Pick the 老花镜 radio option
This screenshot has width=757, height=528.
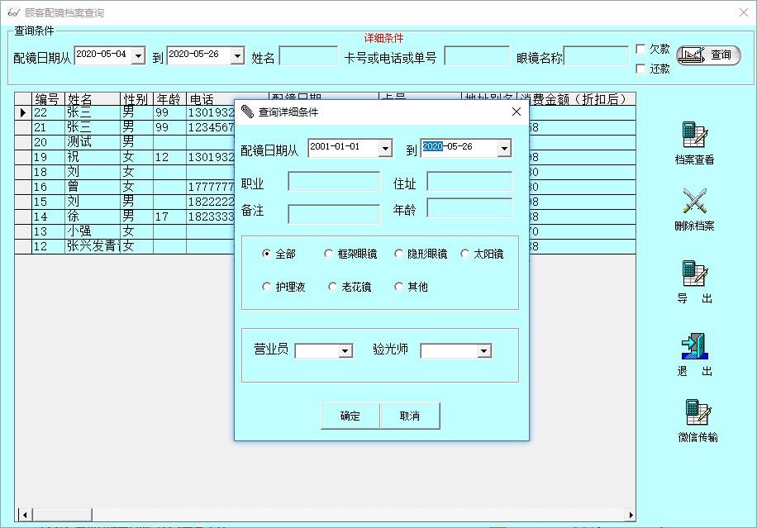pos(333,288)
